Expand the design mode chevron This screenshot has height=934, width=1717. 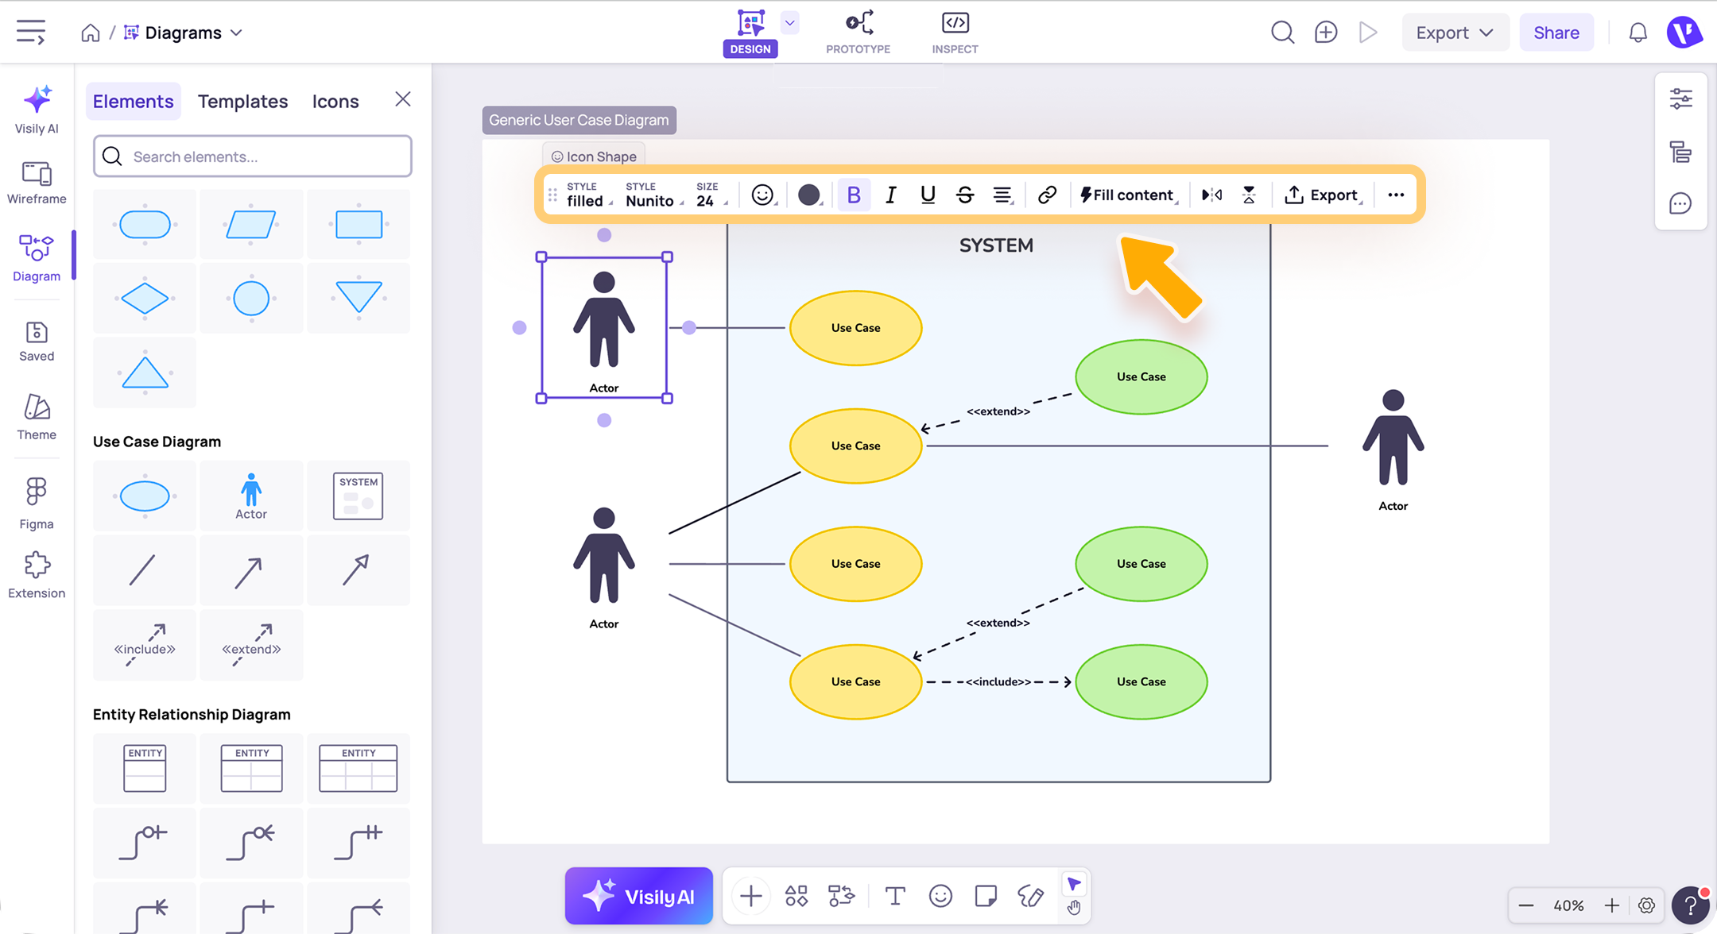(789, 22)
